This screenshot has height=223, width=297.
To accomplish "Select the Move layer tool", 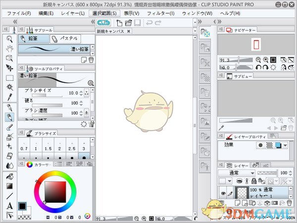I will point(9,68).
